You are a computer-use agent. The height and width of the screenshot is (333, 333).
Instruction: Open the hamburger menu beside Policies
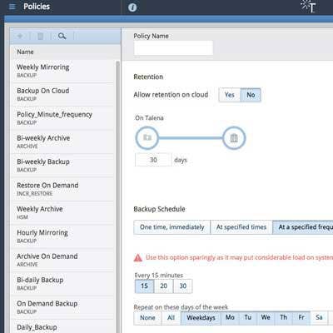tap(12, 7)
